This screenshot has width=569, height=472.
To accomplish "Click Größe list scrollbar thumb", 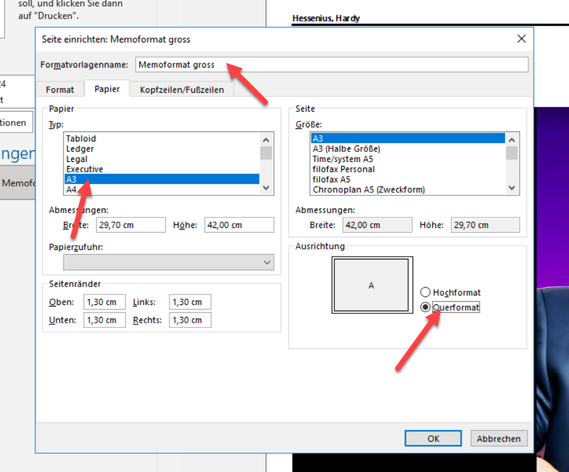I will [511, 153].
